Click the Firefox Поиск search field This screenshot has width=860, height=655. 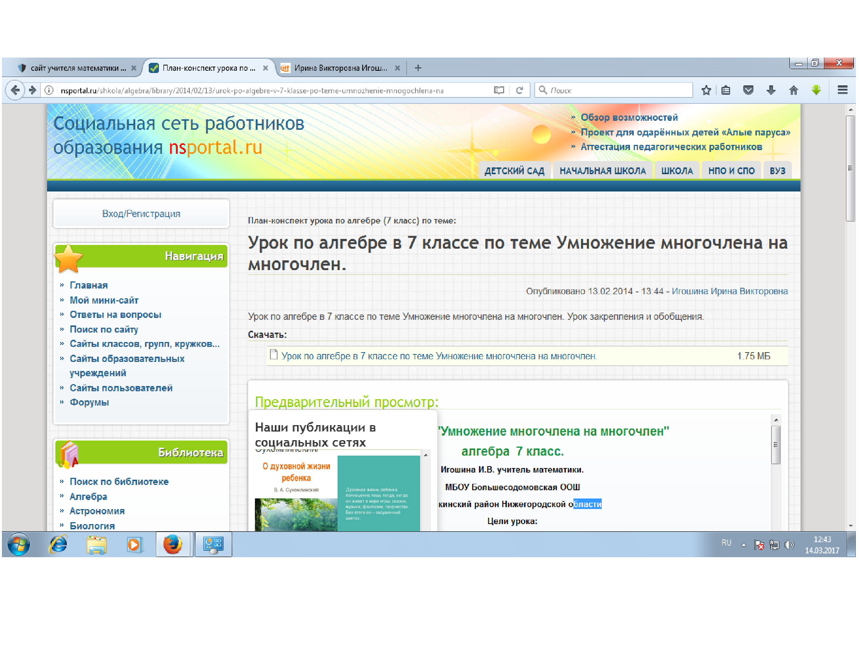pyautogui.click(x=613, y=90)
